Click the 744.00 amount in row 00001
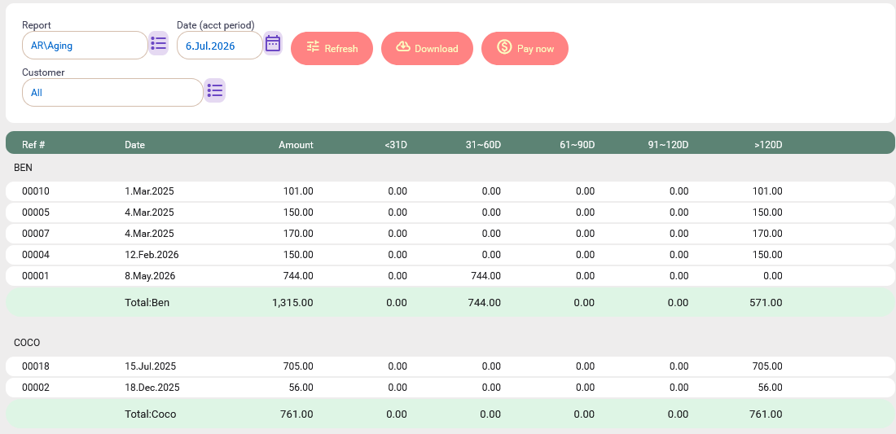896x434 pixels. pyautogui.click(x=298, y=276)
